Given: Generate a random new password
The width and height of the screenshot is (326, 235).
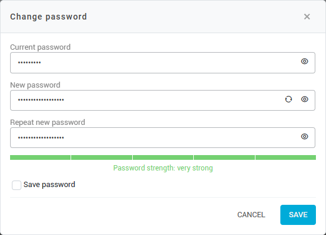Looking at the screenshot, I should [x=289, y=99].
